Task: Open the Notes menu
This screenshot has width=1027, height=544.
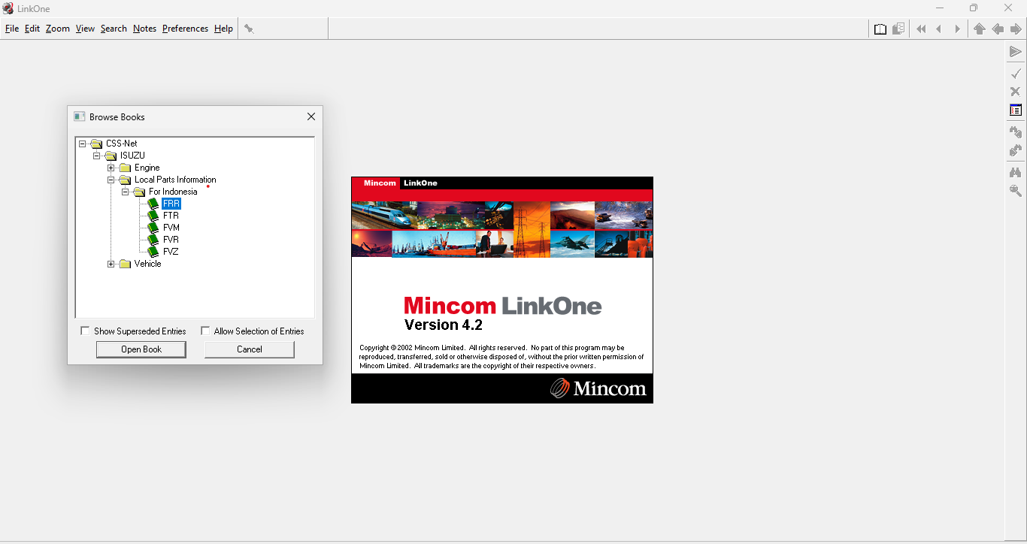Action: pyautogui.click(x=144, y=29)
